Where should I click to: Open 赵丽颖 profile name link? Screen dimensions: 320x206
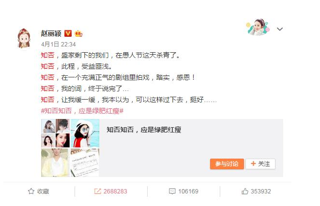[51, 33]
